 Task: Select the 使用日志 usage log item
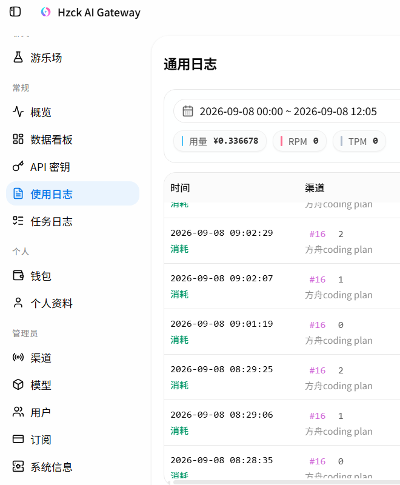(x=73, y=193)
